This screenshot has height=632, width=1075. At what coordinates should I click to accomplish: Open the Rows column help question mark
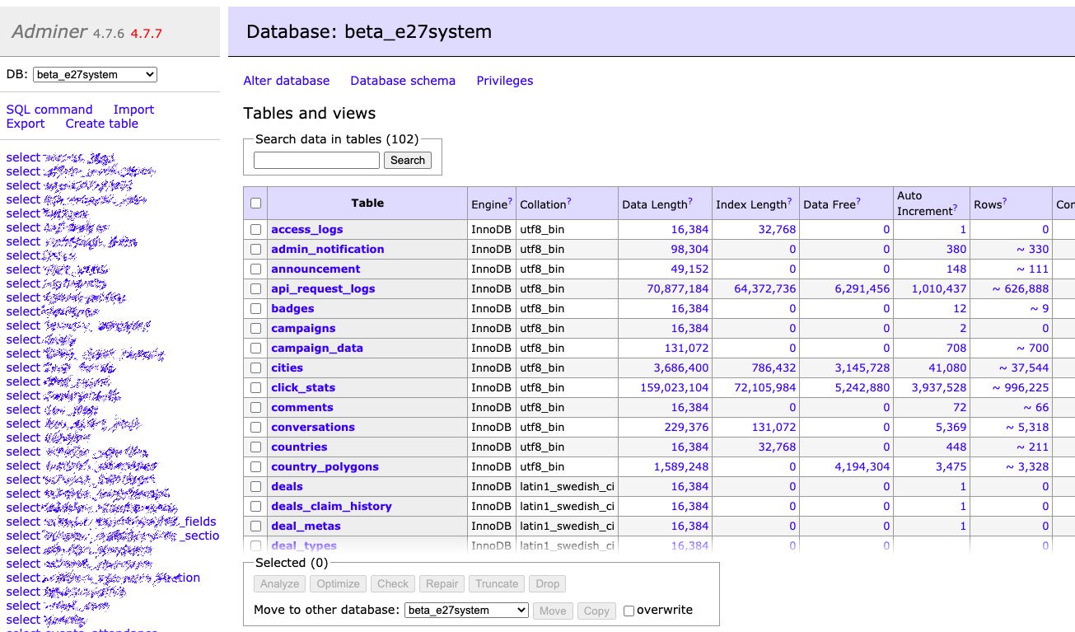(1005, 202)
